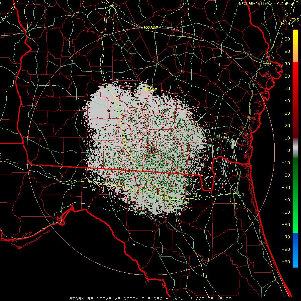Screen dimensions: 301x301
Task: Click the positive 50 knot scale value
Action: (287, 89)
